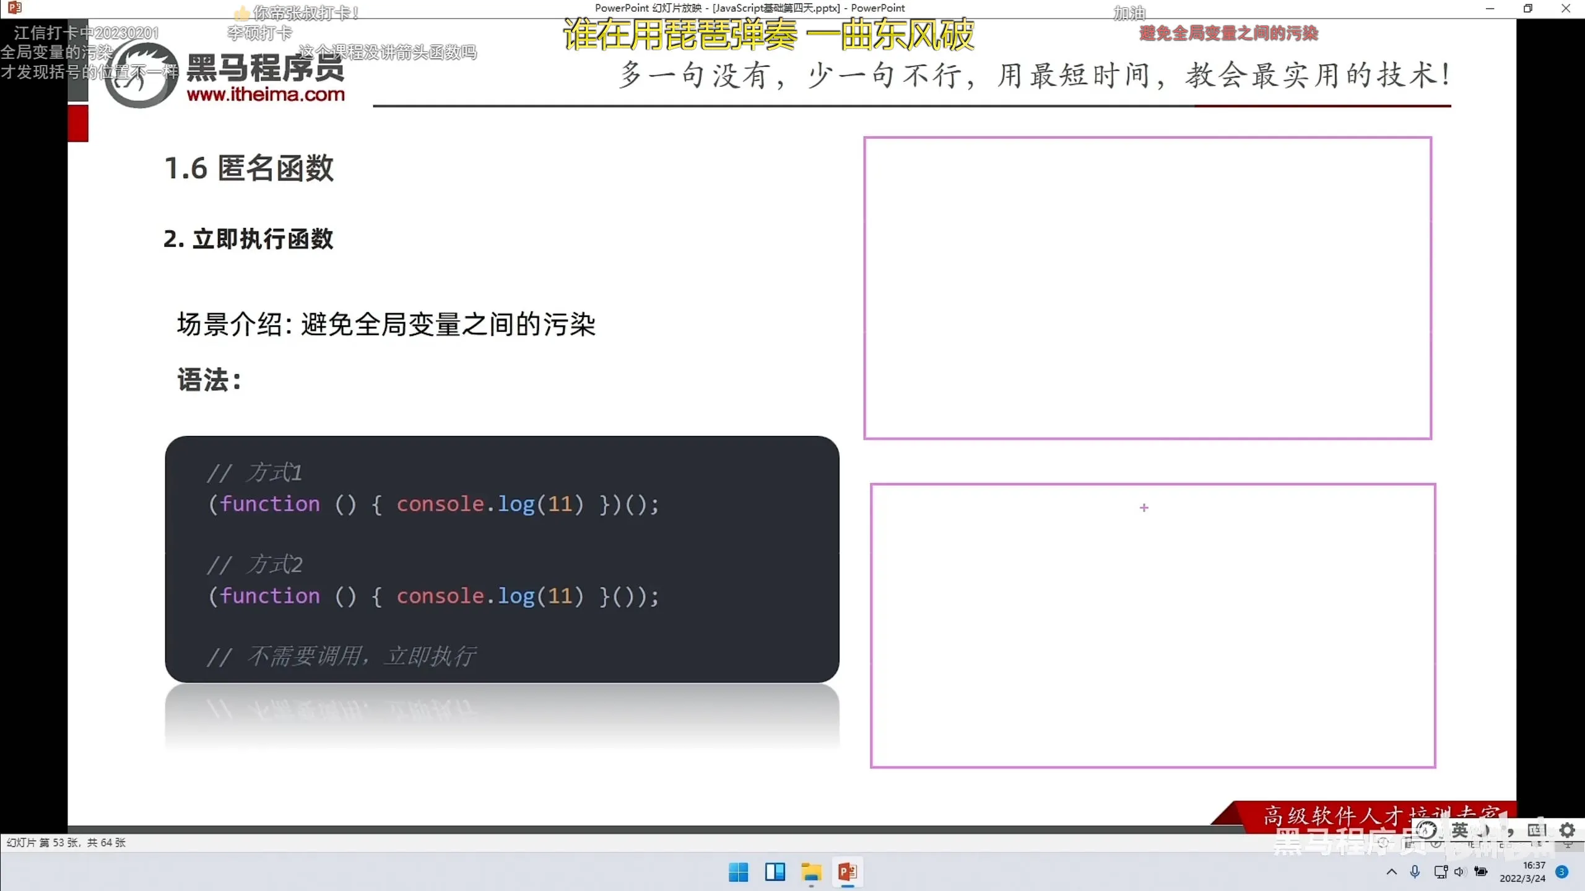Expand the hidden system tray icons

click(x=1391, y=872)
